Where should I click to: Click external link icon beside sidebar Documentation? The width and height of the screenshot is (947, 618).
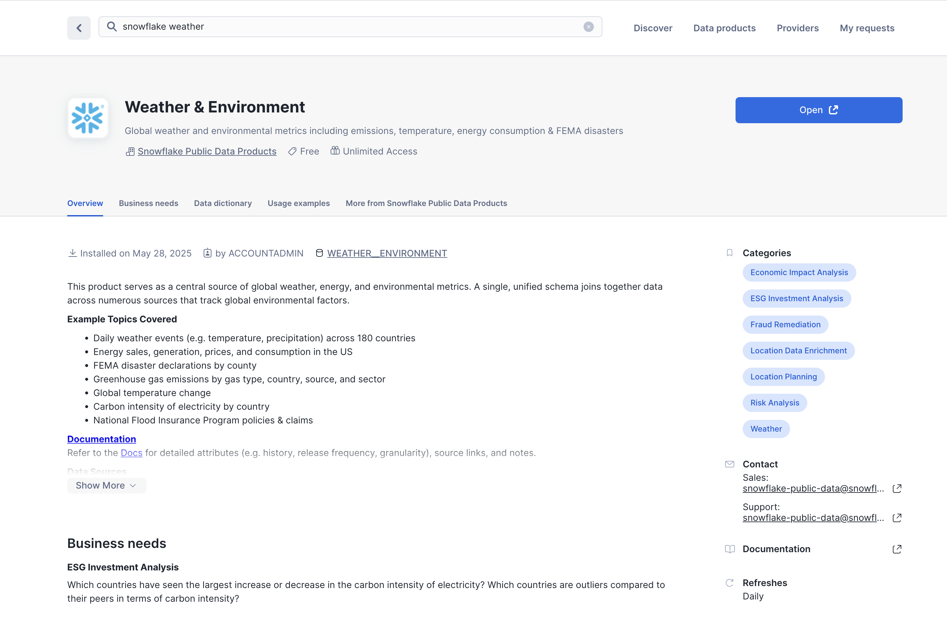click(x=897, y=549)
